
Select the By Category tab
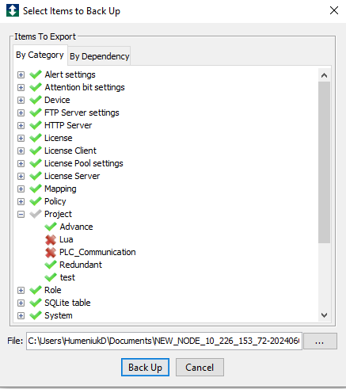[40, 55]
